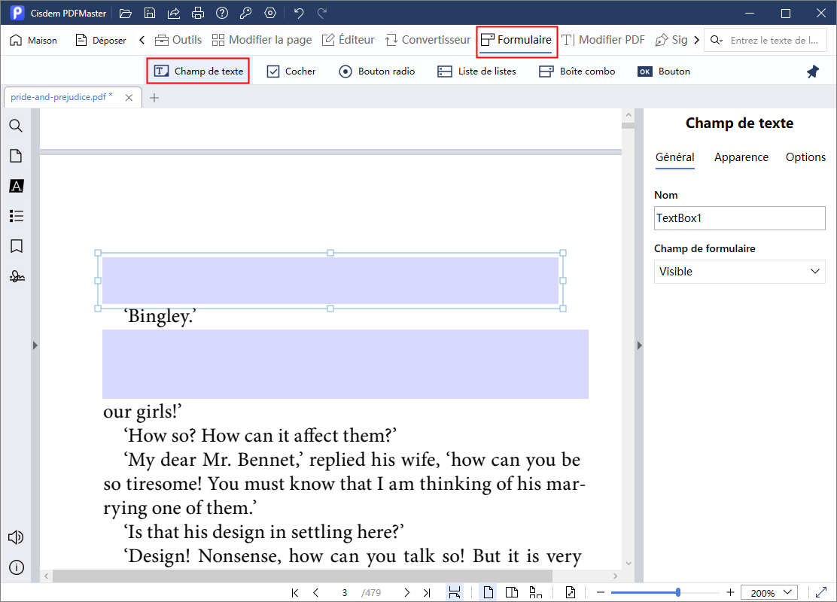
Task: Click the read-aloud speaker icon
Action: click(16, 537)
